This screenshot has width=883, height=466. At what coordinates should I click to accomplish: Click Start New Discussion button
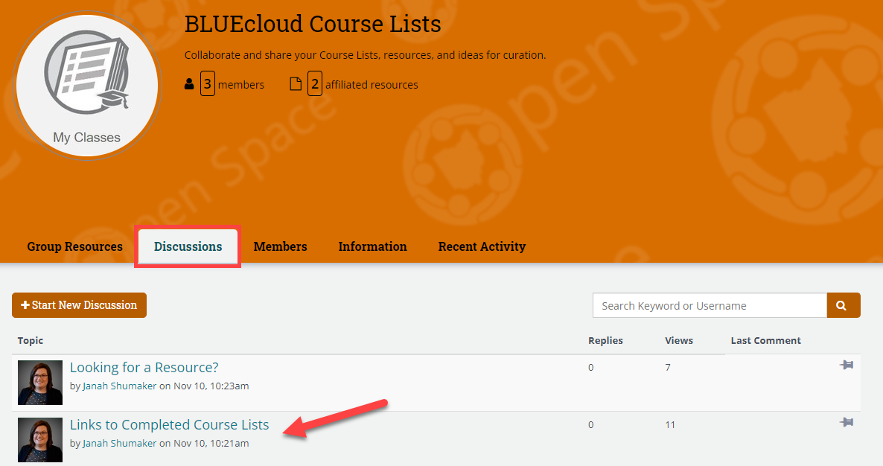pyautogui.click(x=80, y=305)
